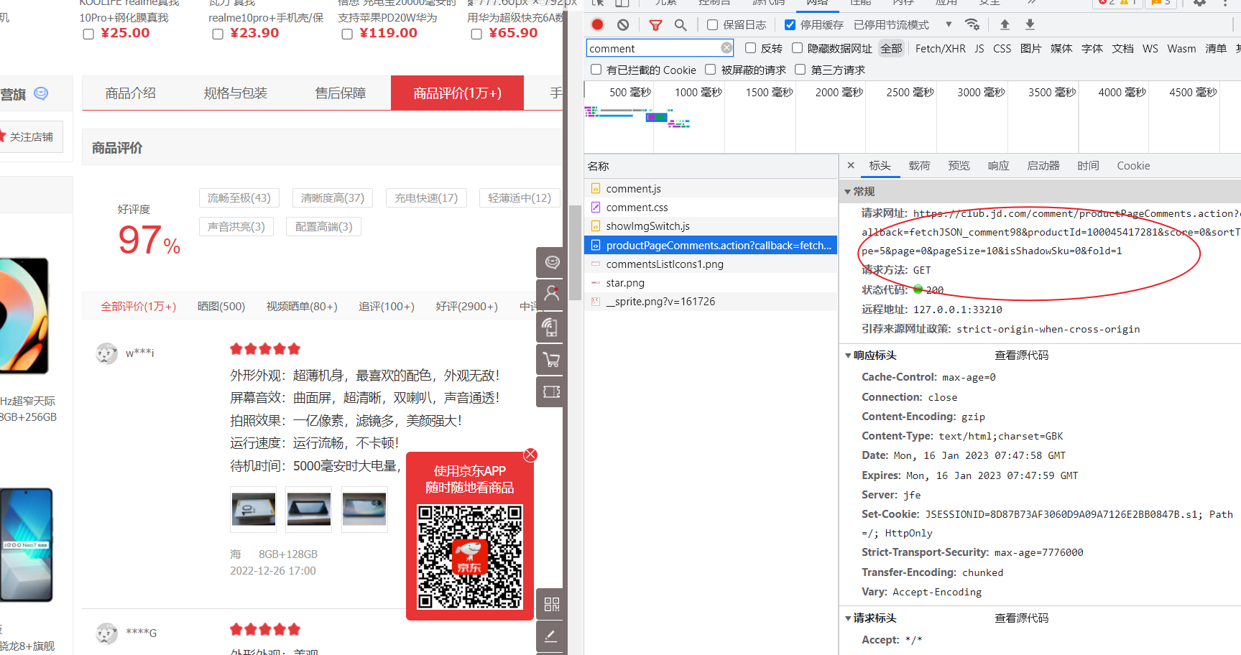This screenshot has width=1241, height=655.
Task: Clear the network log with the clear icon
Action: click(622, 24)
